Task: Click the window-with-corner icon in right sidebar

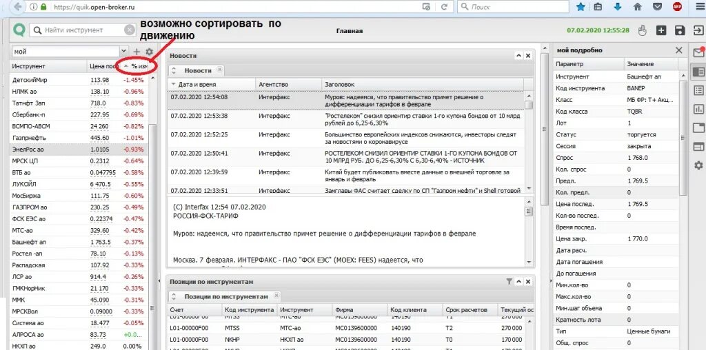Action: (698, 127)
